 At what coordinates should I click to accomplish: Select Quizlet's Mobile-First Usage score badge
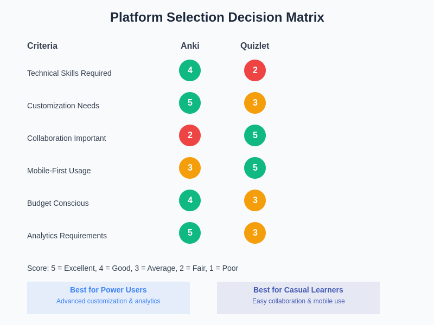coord(255,168)
